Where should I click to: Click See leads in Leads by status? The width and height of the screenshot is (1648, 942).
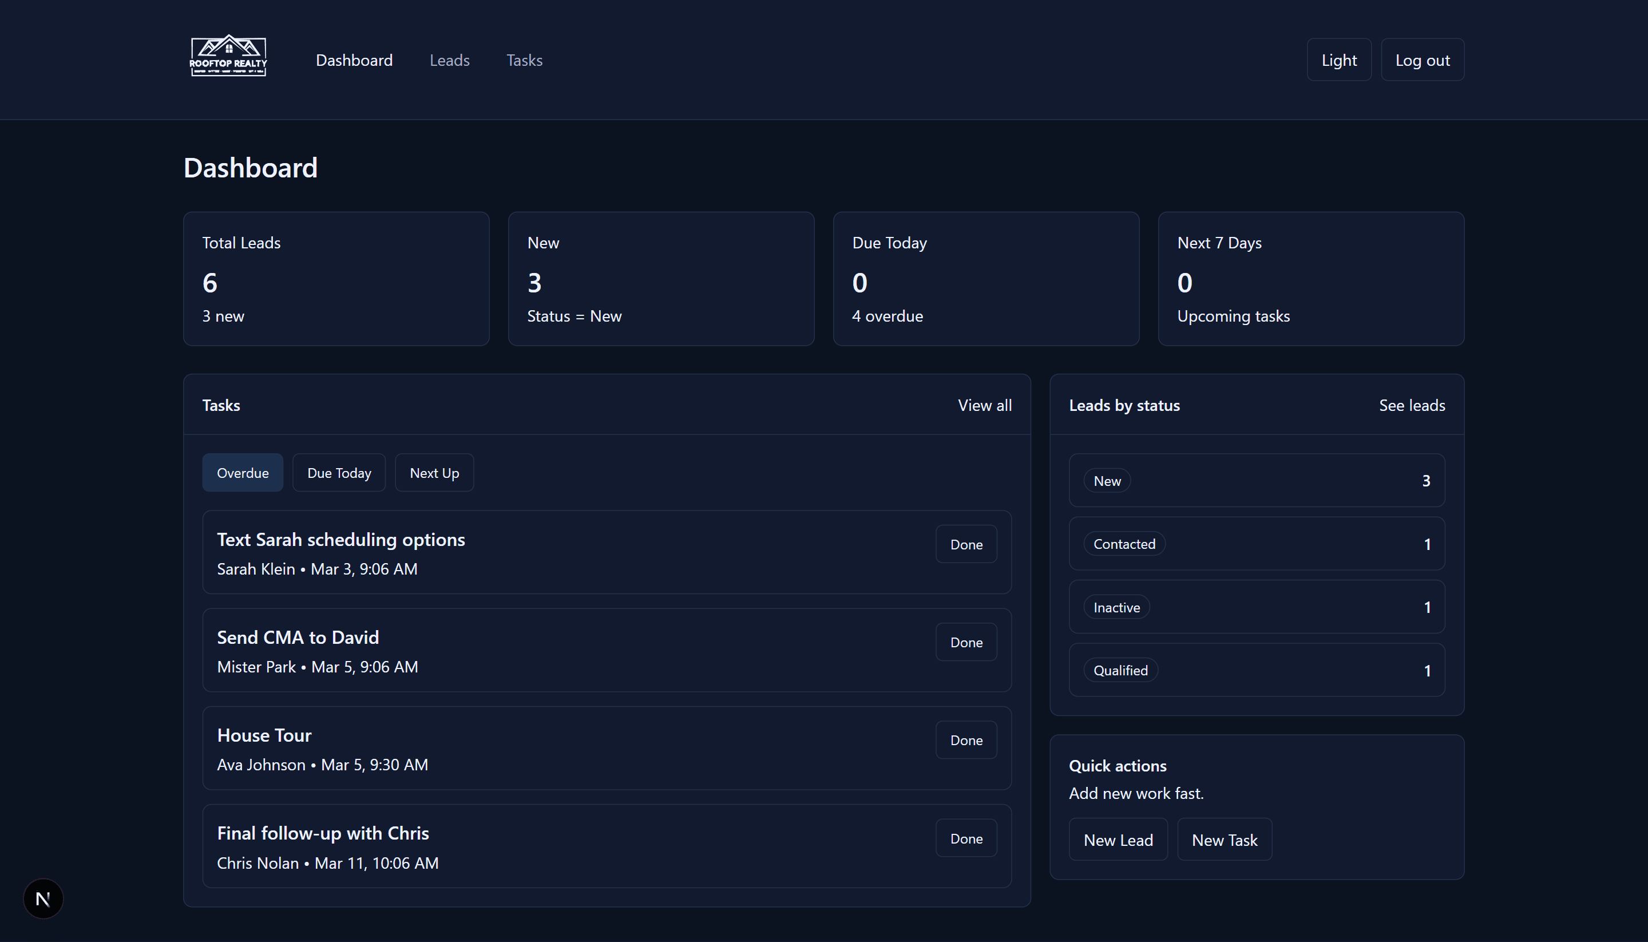(x=1413, y=405)
